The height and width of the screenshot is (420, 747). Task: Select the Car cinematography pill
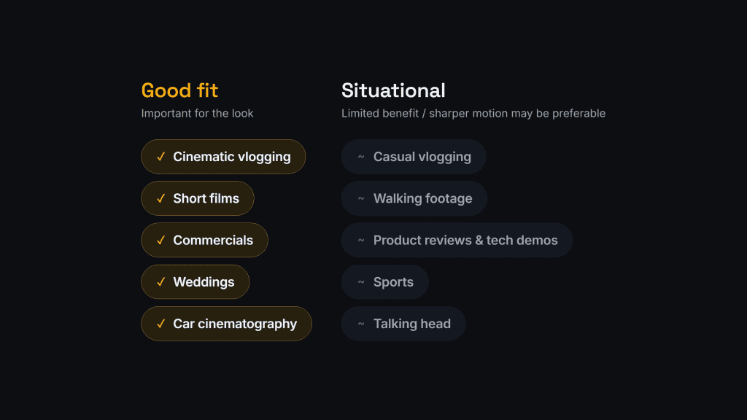[227, 324]
